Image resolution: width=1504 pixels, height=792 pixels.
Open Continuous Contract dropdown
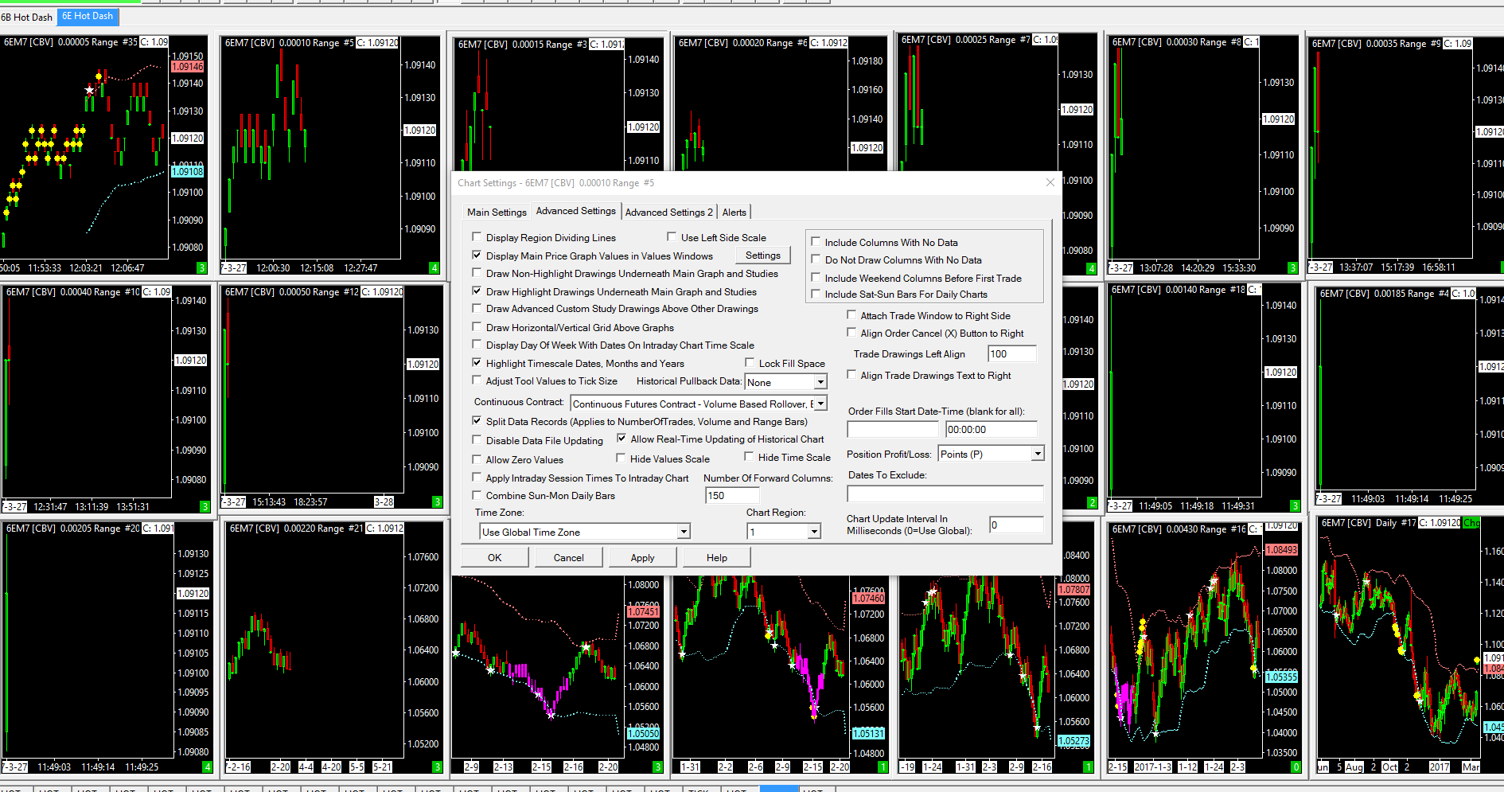(x=820, y=404)
